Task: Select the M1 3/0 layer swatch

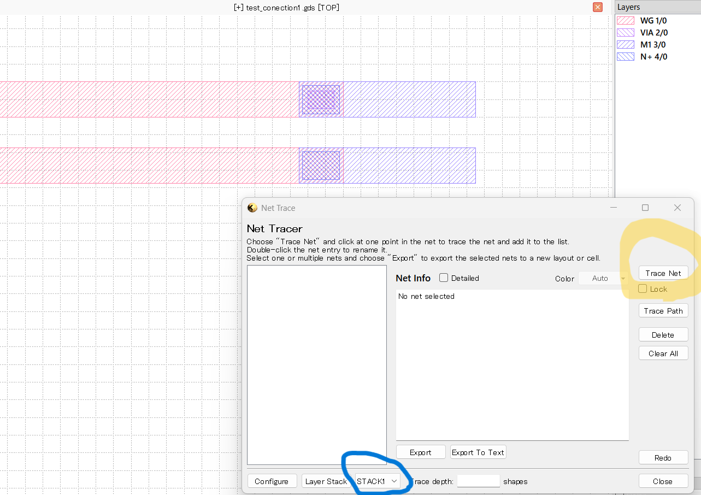Action: pos(625,45)
